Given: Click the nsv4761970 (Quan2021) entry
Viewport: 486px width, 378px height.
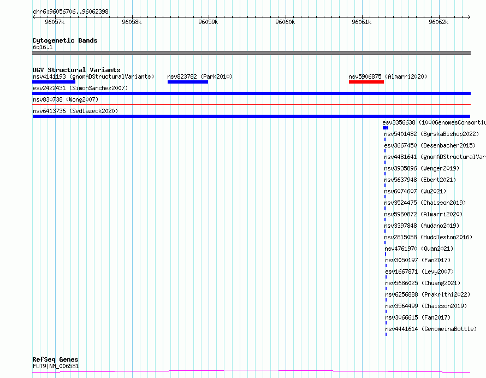Looking at the screenshot, I should [x=419, y=249].
